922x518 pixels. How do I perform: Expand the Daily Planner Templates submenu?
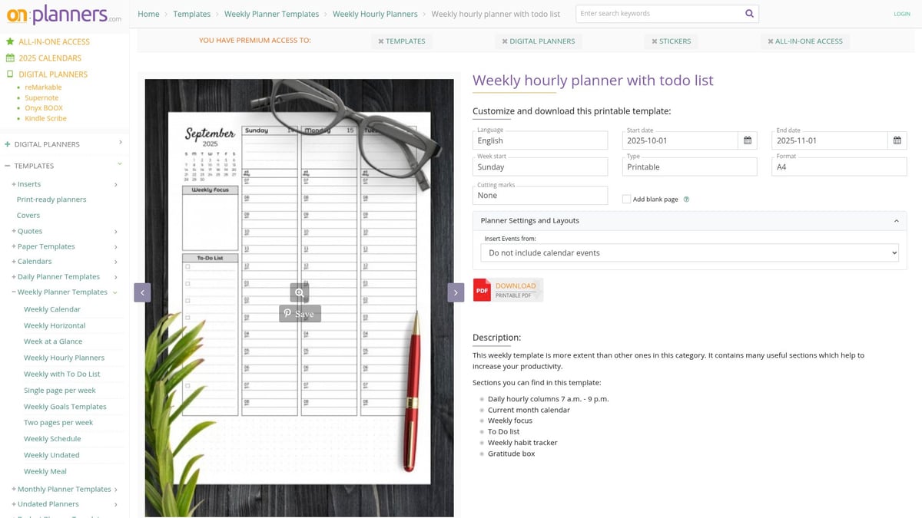click(x=115, y=277)
